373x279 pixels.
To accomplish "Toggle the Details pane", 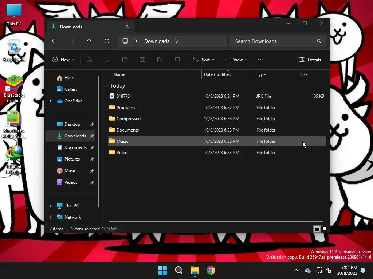I will [310, 60].
